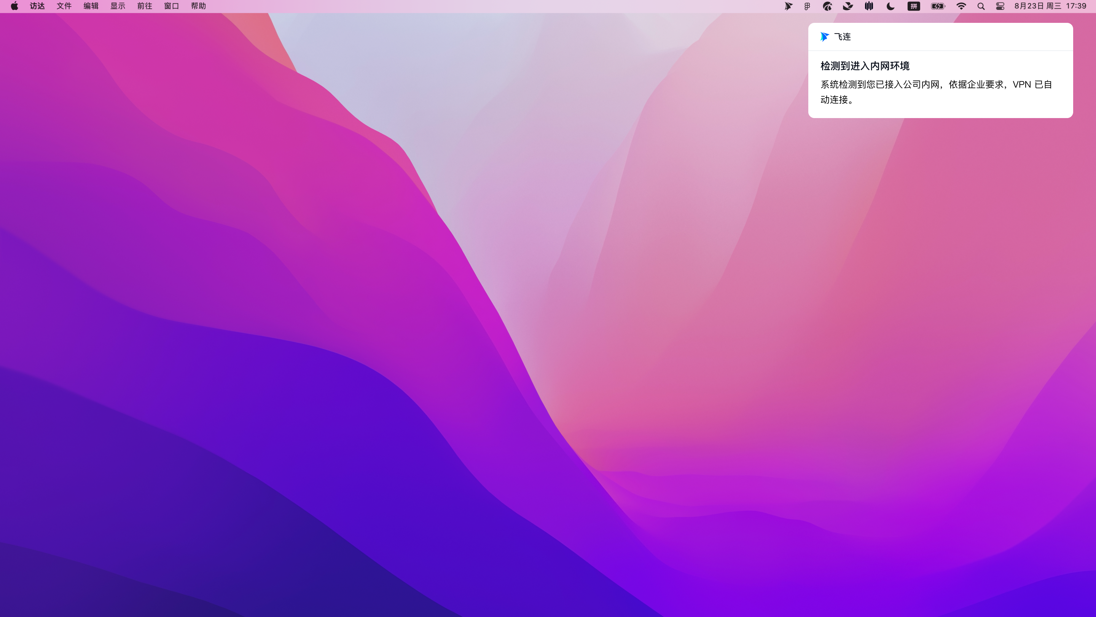This screenshot has width=1096, height=617.
Task: Click the leopard-shaped menu bar icon
Action: 827,6
